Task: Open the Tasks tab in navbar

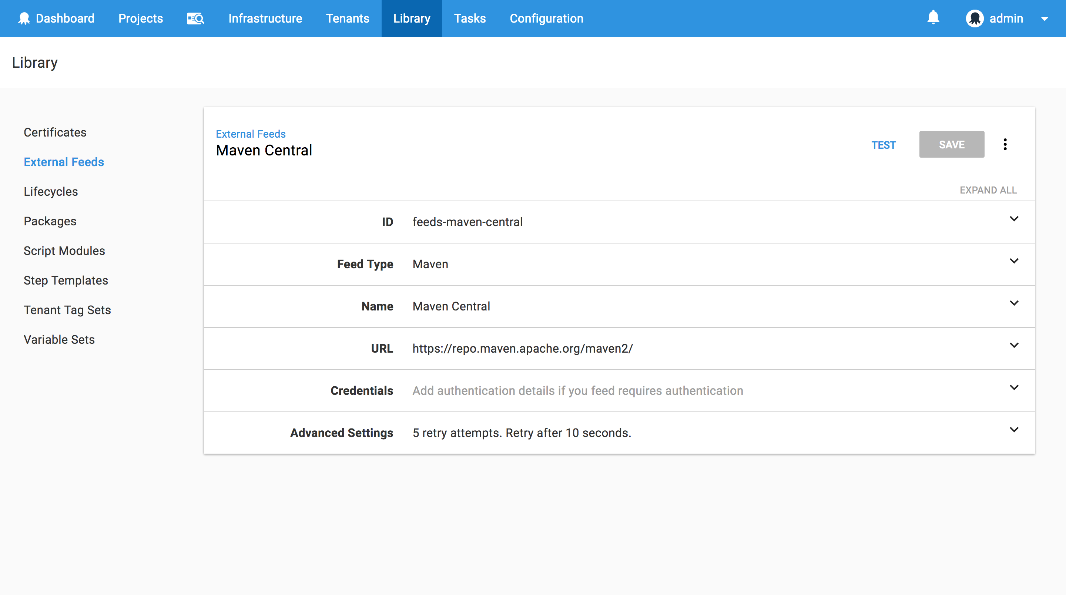Action: [470, 19]
